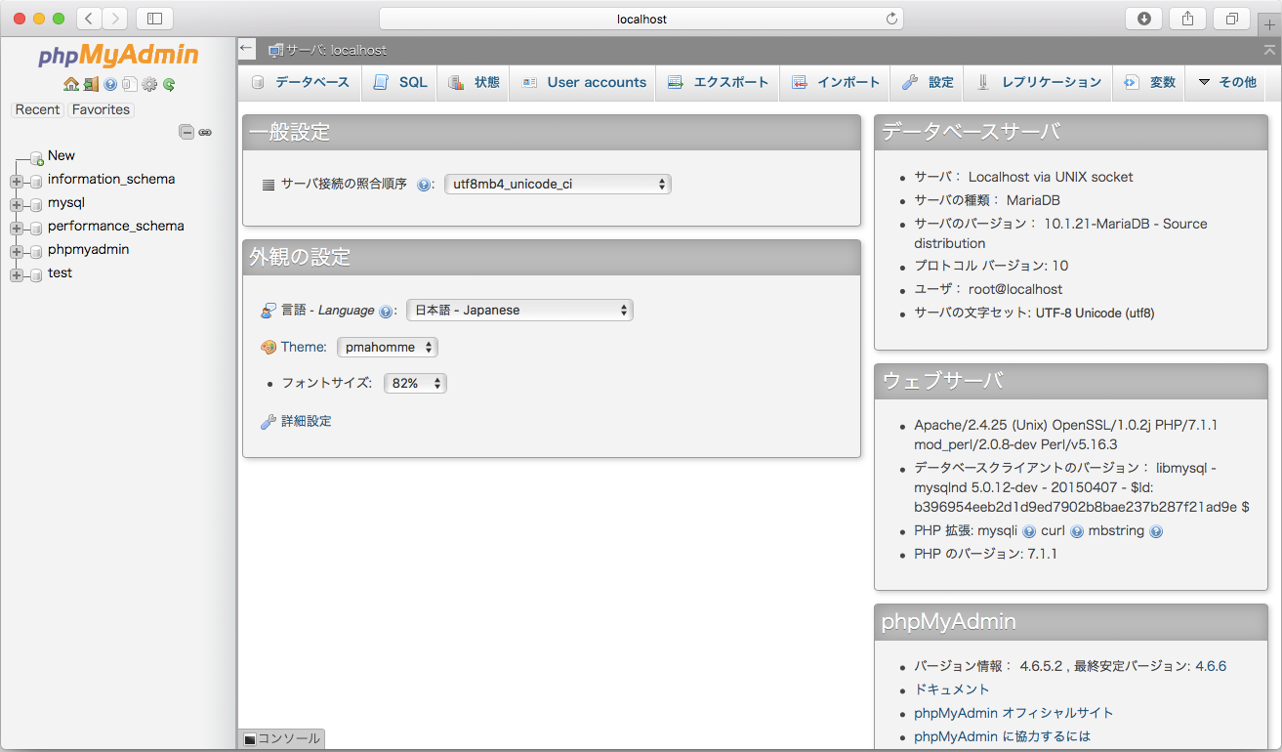Click Safari's show sidebar button

click(x=154, y=19)
